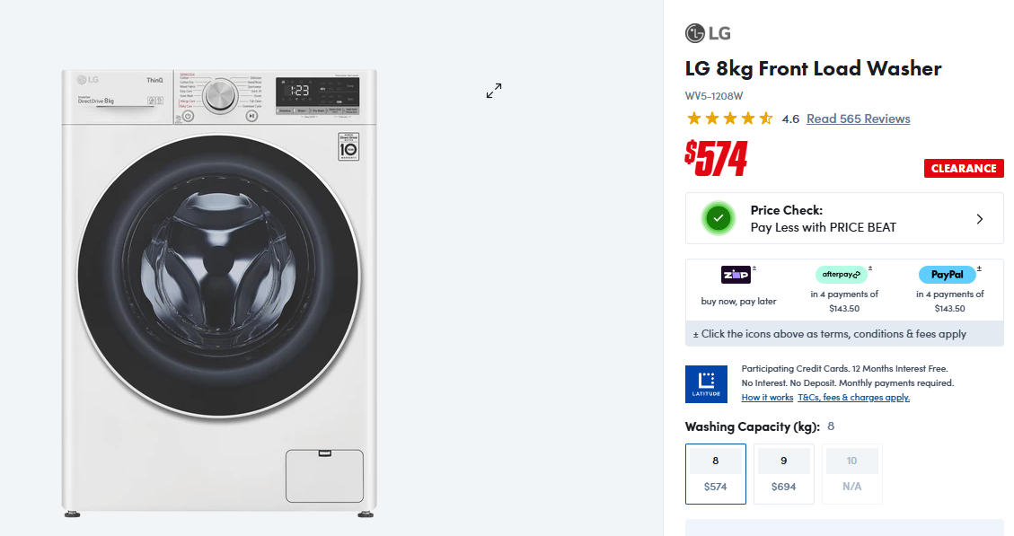Click the red $574 price
The width and height of the screenshot is (1014, 536).
716,159
